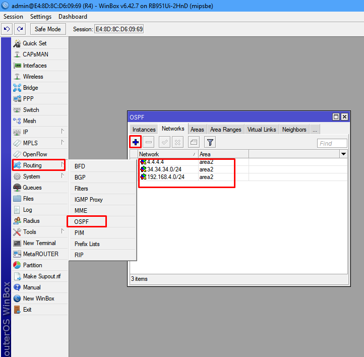
Task: Switch to the Area Ranges tab
Action: pos(226,130)
